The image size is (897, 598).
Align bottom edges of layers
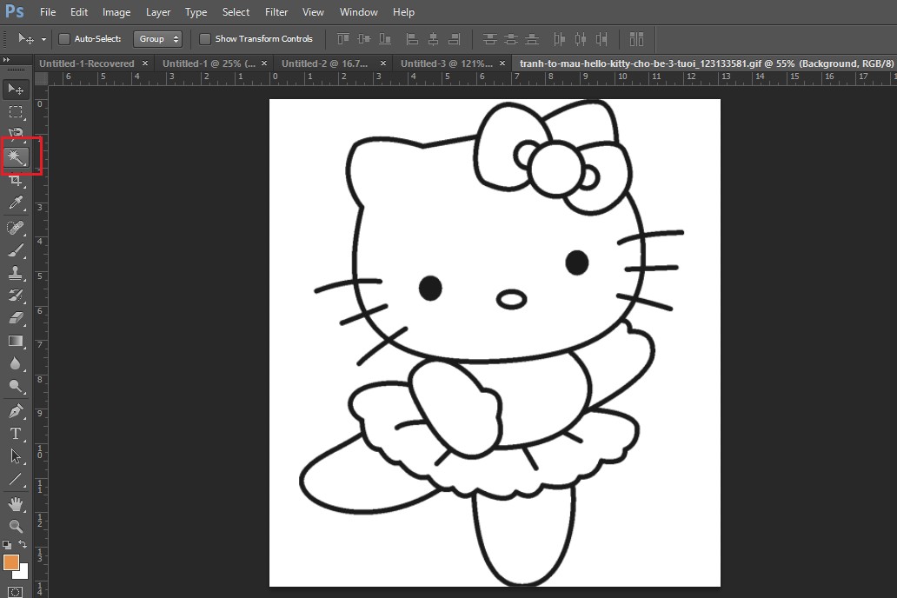click(385, 39)
